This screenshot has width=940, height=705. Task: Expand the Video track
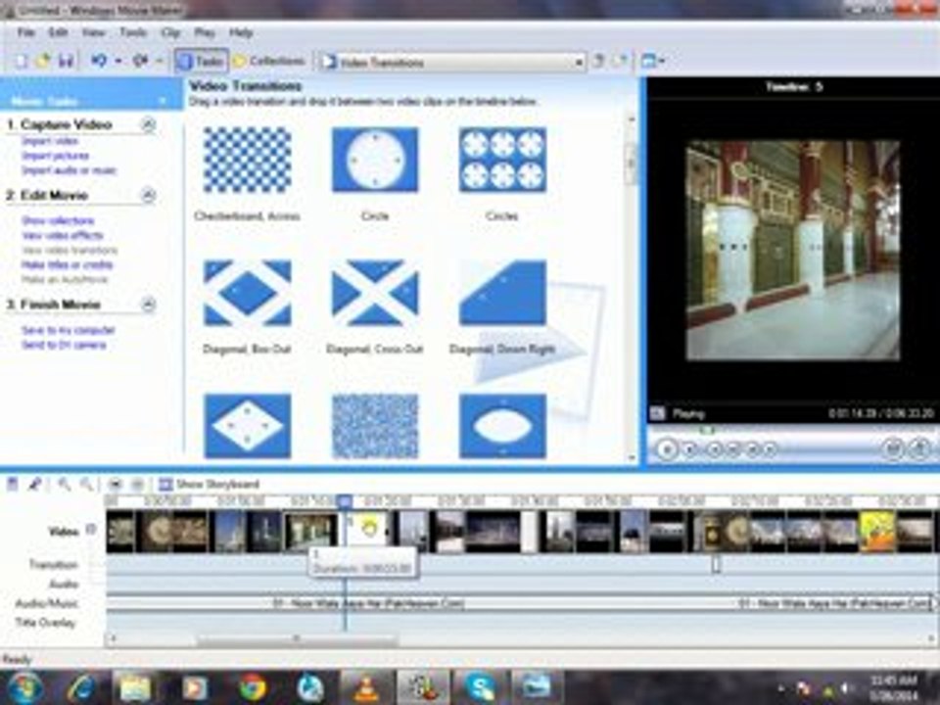coord(91,530)
